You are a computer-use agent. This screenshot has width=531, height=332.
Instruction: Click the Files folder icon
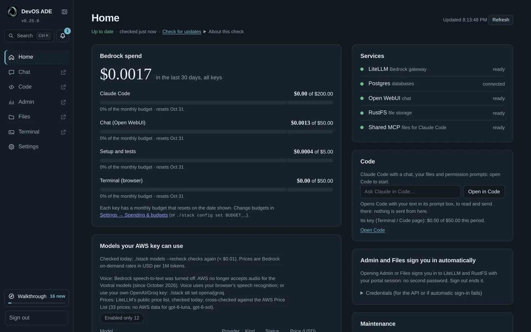point(11,117)
